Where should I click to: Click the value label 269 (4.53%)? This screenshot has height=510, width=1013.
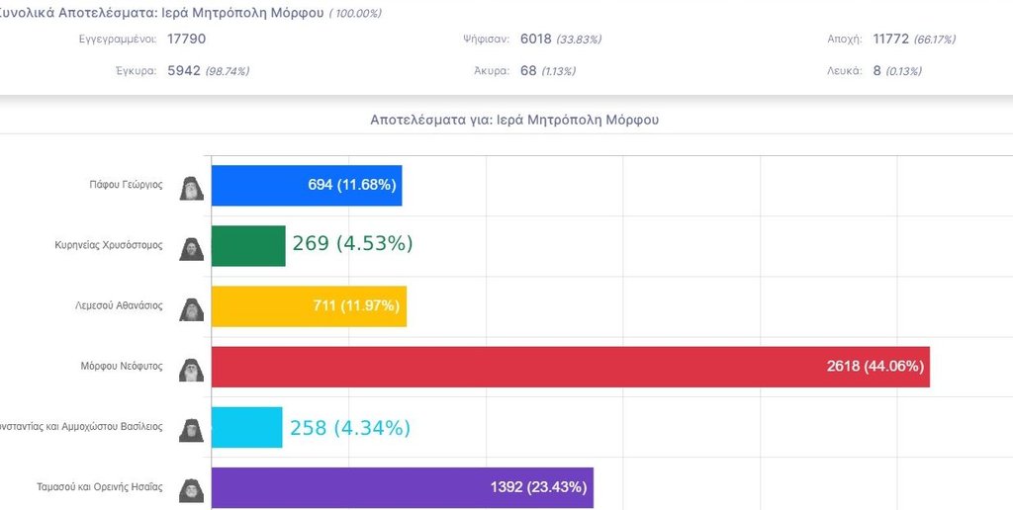point(353,243)
